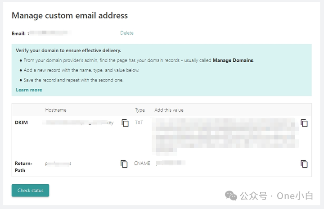Viewport: 324px width, 209px height.
Task: Select the blurred DKIM value text
Action: pos(225,136)
